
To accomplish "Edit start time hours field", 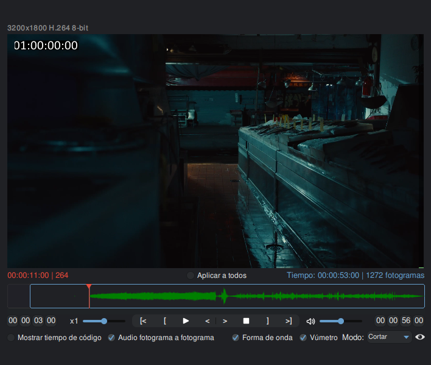I will pyautogui.click(x=13, y=321).
